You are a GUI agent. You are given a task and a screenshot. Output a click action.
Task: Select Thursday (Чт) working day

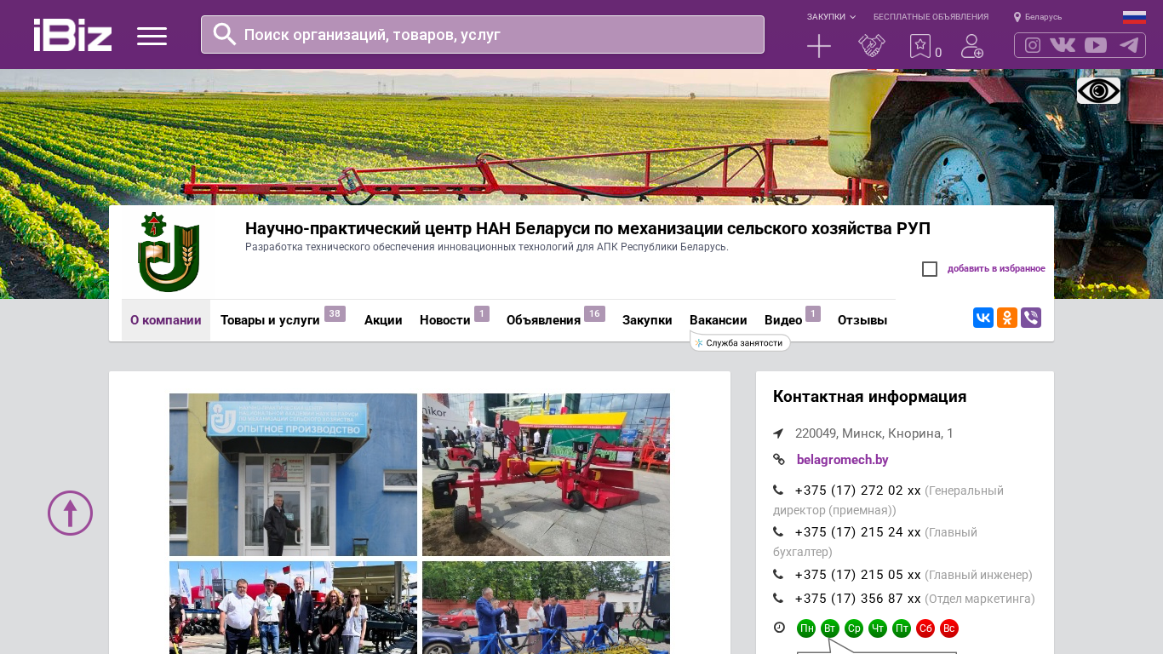tap(878, 628)
